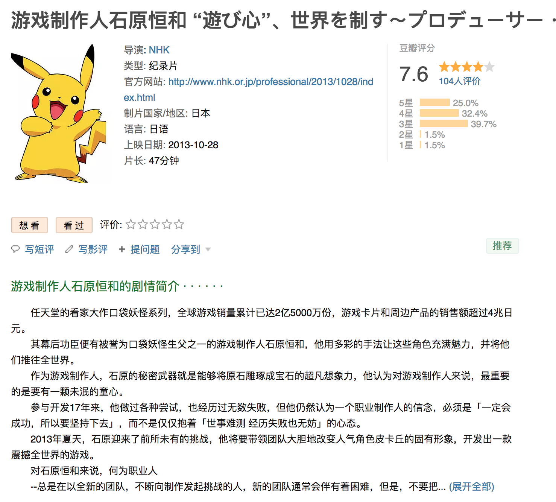The height and width of the screenshot is (502, 556).
Task: Click the 25.0% percentage value
Action: pos(466,103)
